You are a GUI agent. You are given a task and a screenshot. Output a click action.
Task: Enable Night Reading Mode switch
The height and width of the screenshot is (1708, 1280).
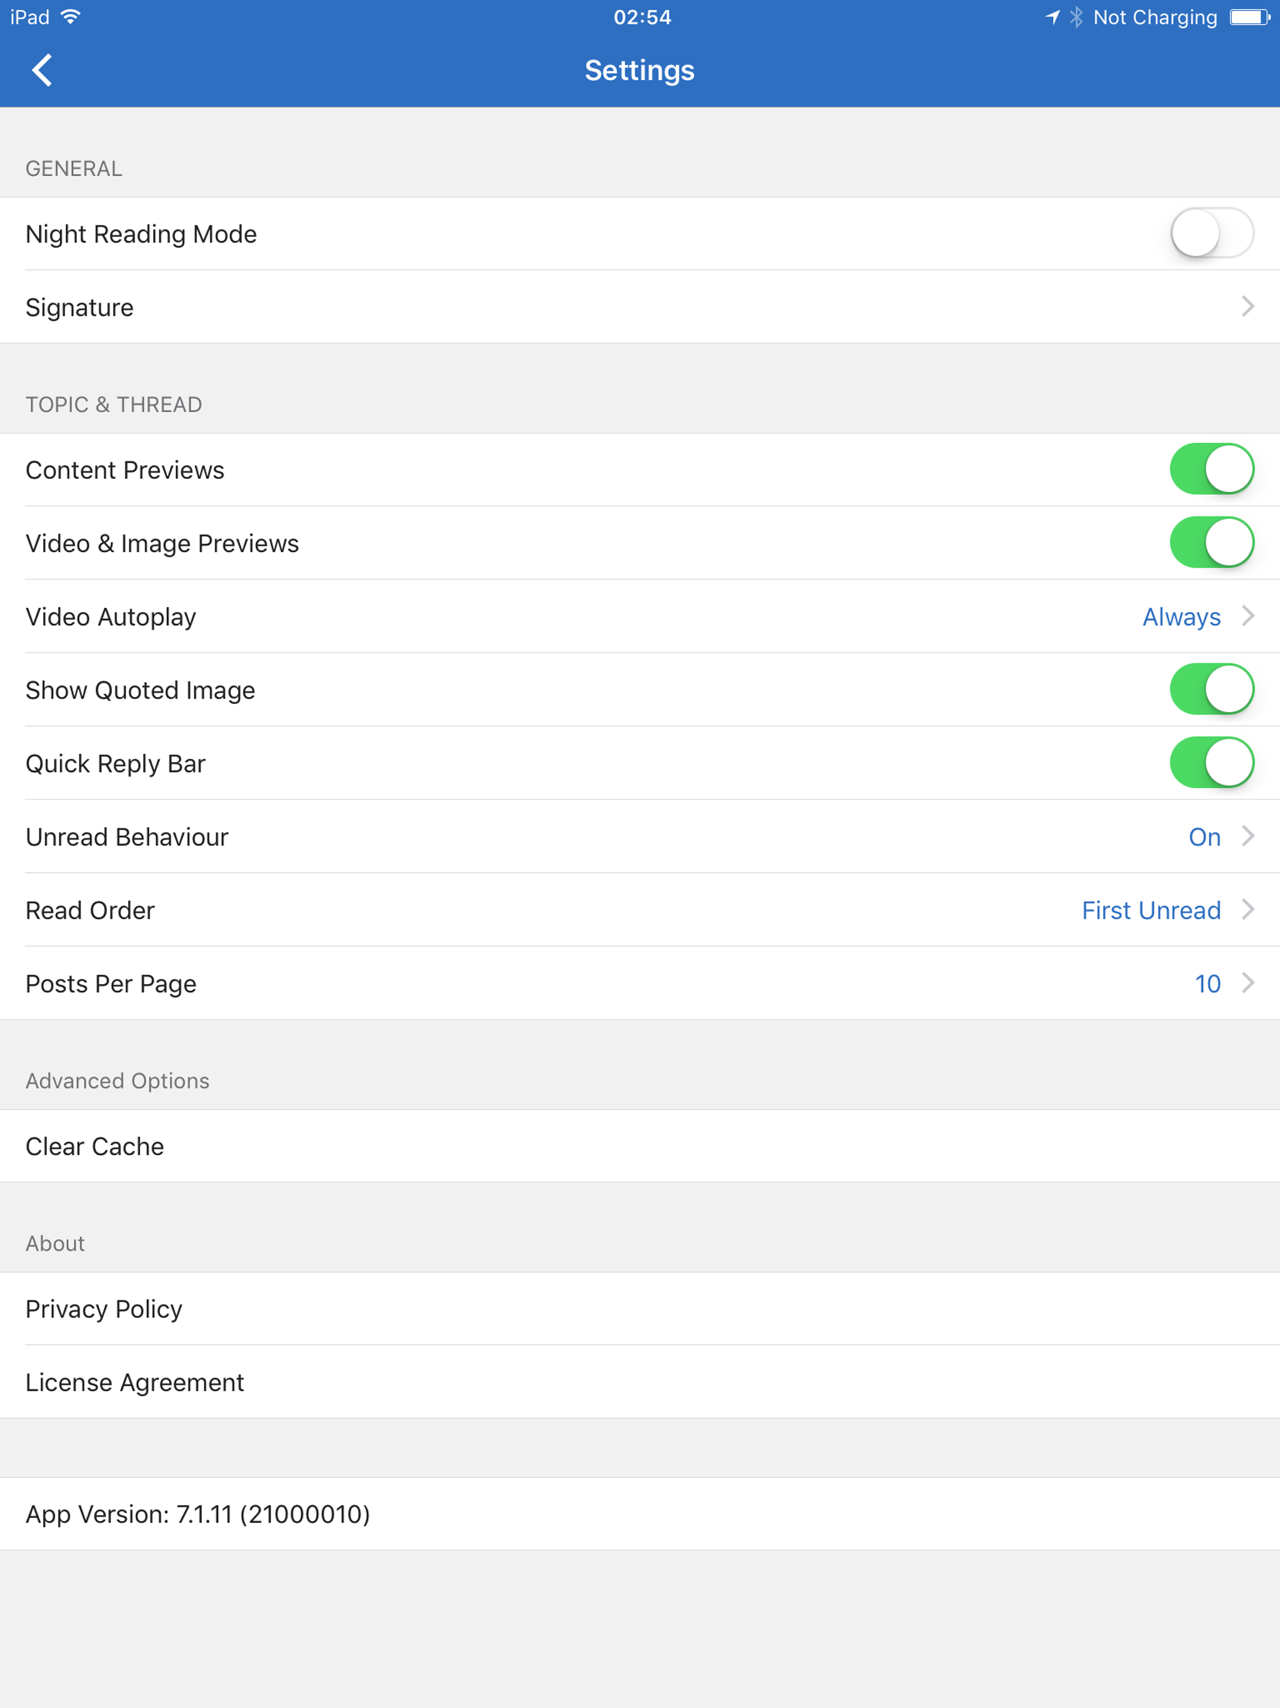[x=1211, y=233]
